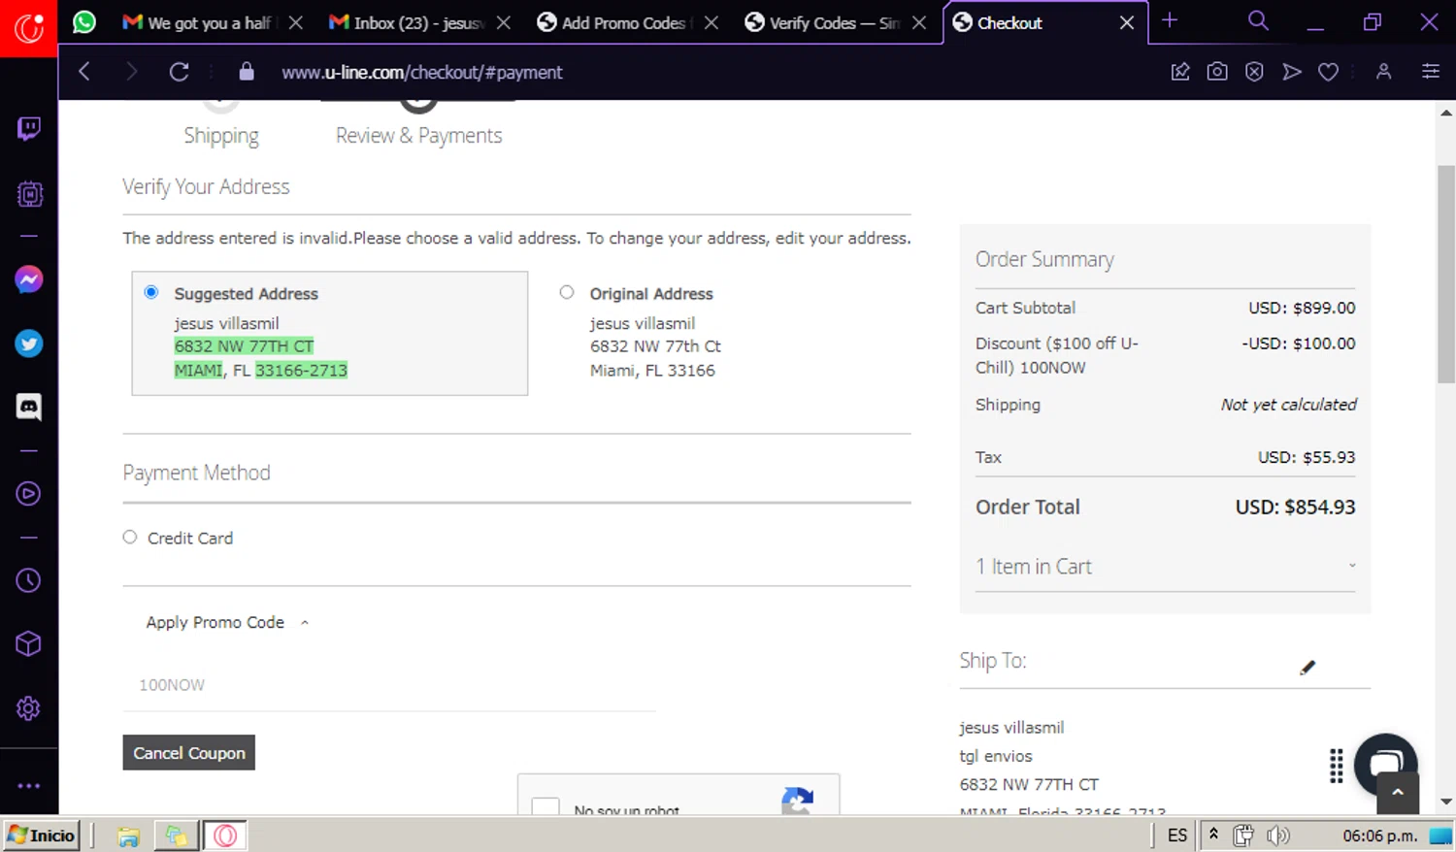Choose Credit Card payment method
Viewport: 1456px width, 852px height.
[130, 538]
